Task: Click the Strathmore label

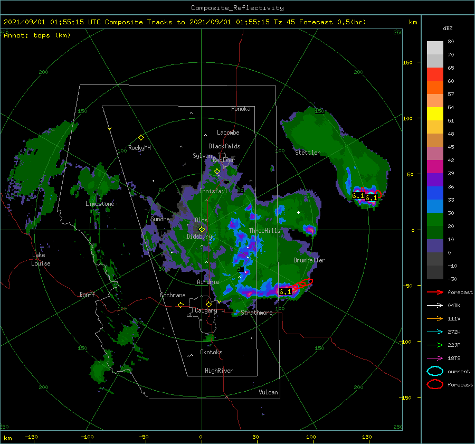Action: click(x=256, y=313)
